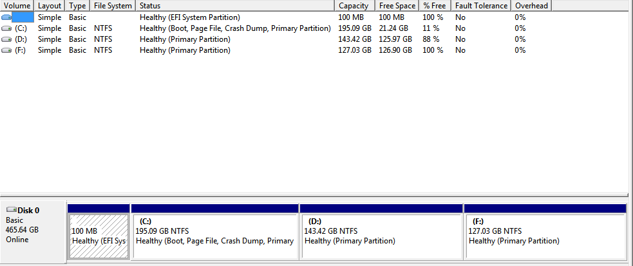Sort by the Volume column header

(x=17, y=6)
